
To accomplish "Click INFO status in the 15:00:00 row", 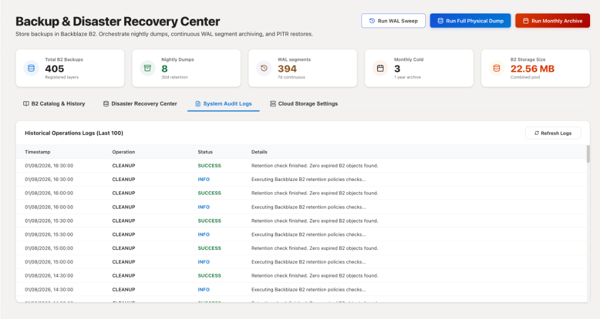I will click(203, 262).
